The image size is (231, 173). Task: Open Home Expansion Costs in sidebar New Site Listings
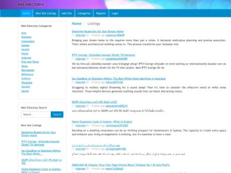(x=41, y=171)
